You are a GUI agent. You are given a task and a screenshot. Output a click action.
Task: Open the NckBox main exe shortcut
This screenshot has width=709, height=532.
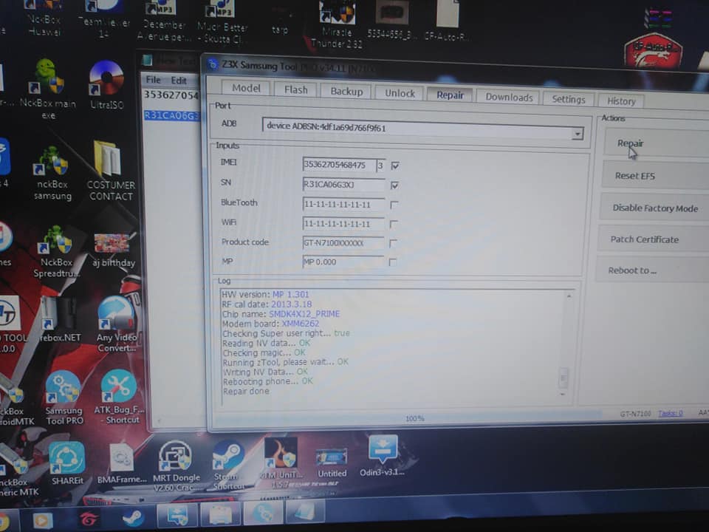49,88
